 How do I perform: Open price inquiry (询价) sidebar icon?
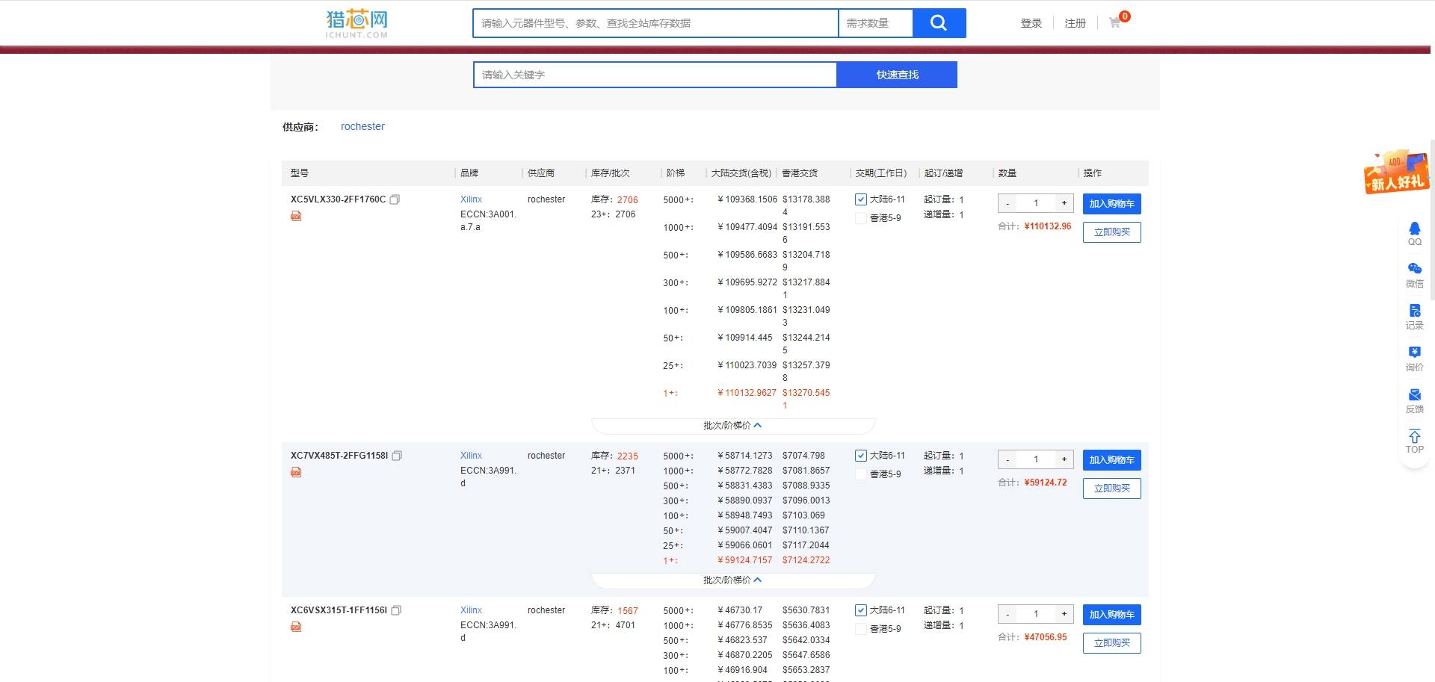click(x=1415, y=359)
